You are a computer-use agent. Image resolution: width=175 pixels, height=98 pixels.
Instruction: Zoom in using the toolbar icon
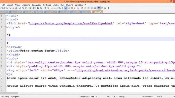coord(45,8)
